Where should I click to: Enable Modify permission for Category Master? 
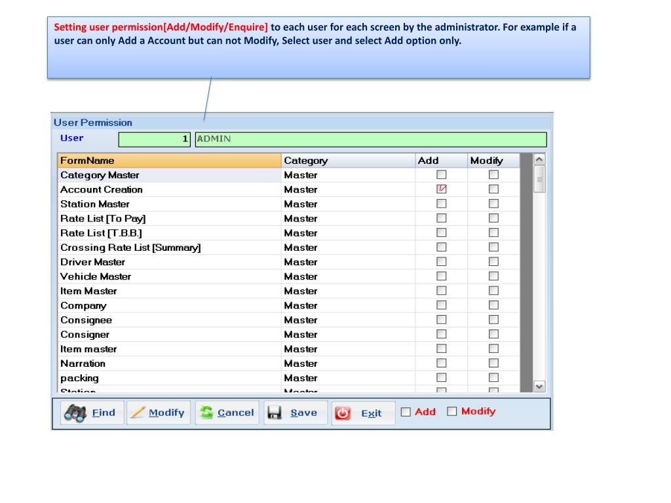[x=493, y=174]
